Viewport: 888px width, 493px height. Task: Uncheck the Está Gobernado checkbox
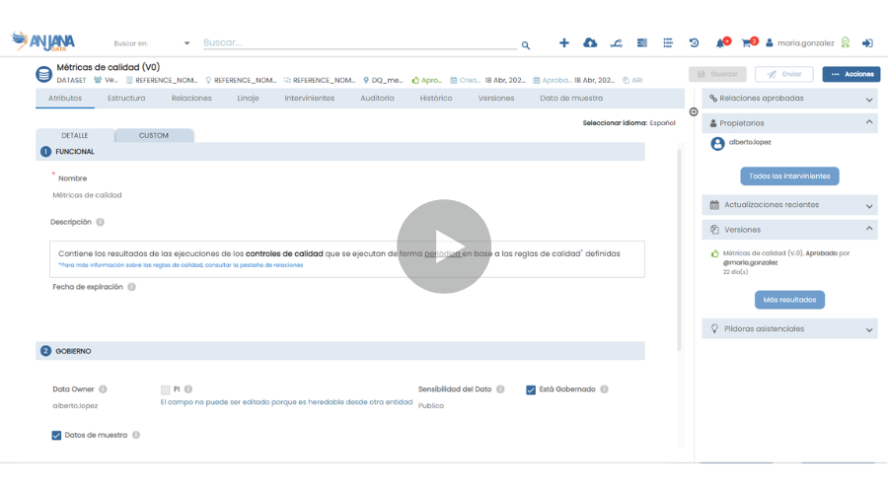coord(531,389)
